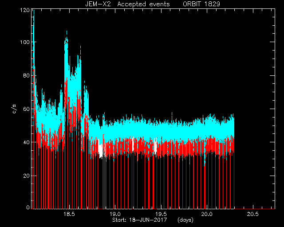Click the 'ORBIT 1829' label in title
Image resolution: width=284 pixels, height=227 pixels.
click(x=201, y=4)
